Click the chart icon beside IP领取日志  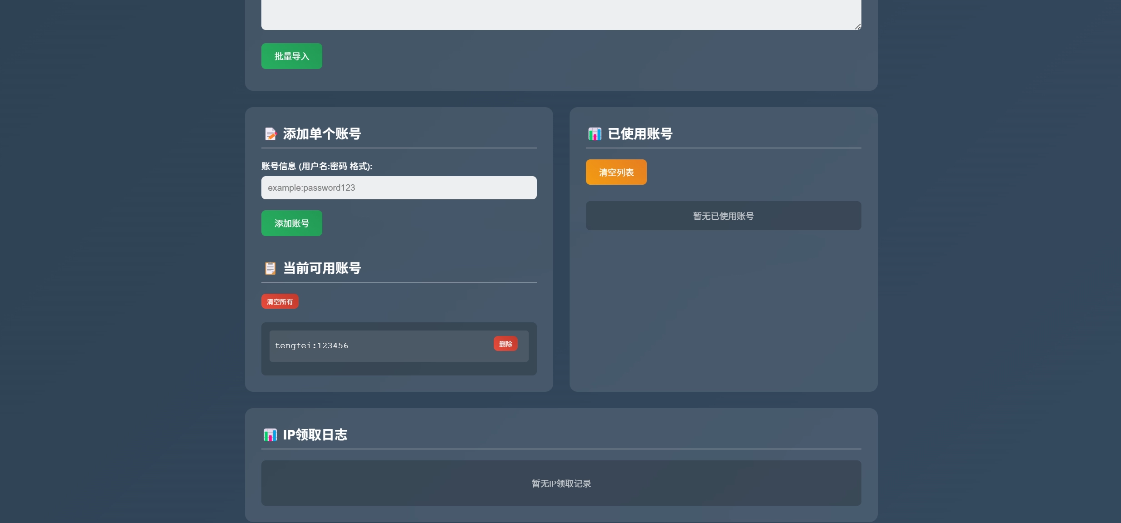pyautogui.click(x=270, y=435)
